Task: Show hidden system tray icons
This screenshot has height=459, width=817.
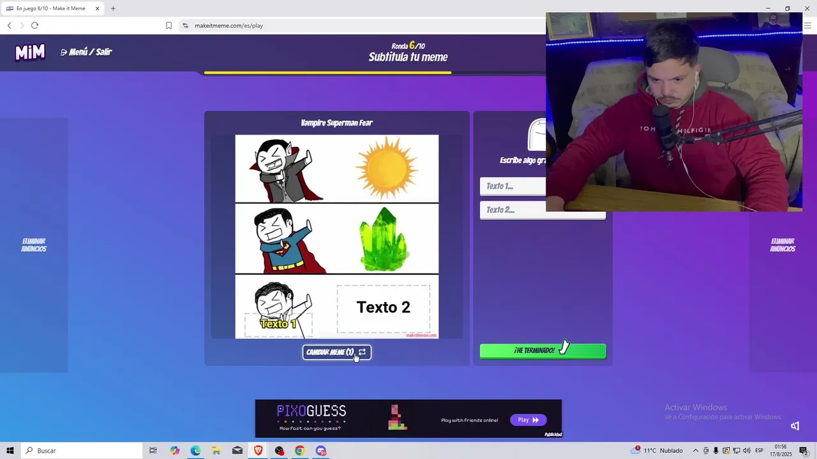Action: pyautogui.click(x=696, y=451)
